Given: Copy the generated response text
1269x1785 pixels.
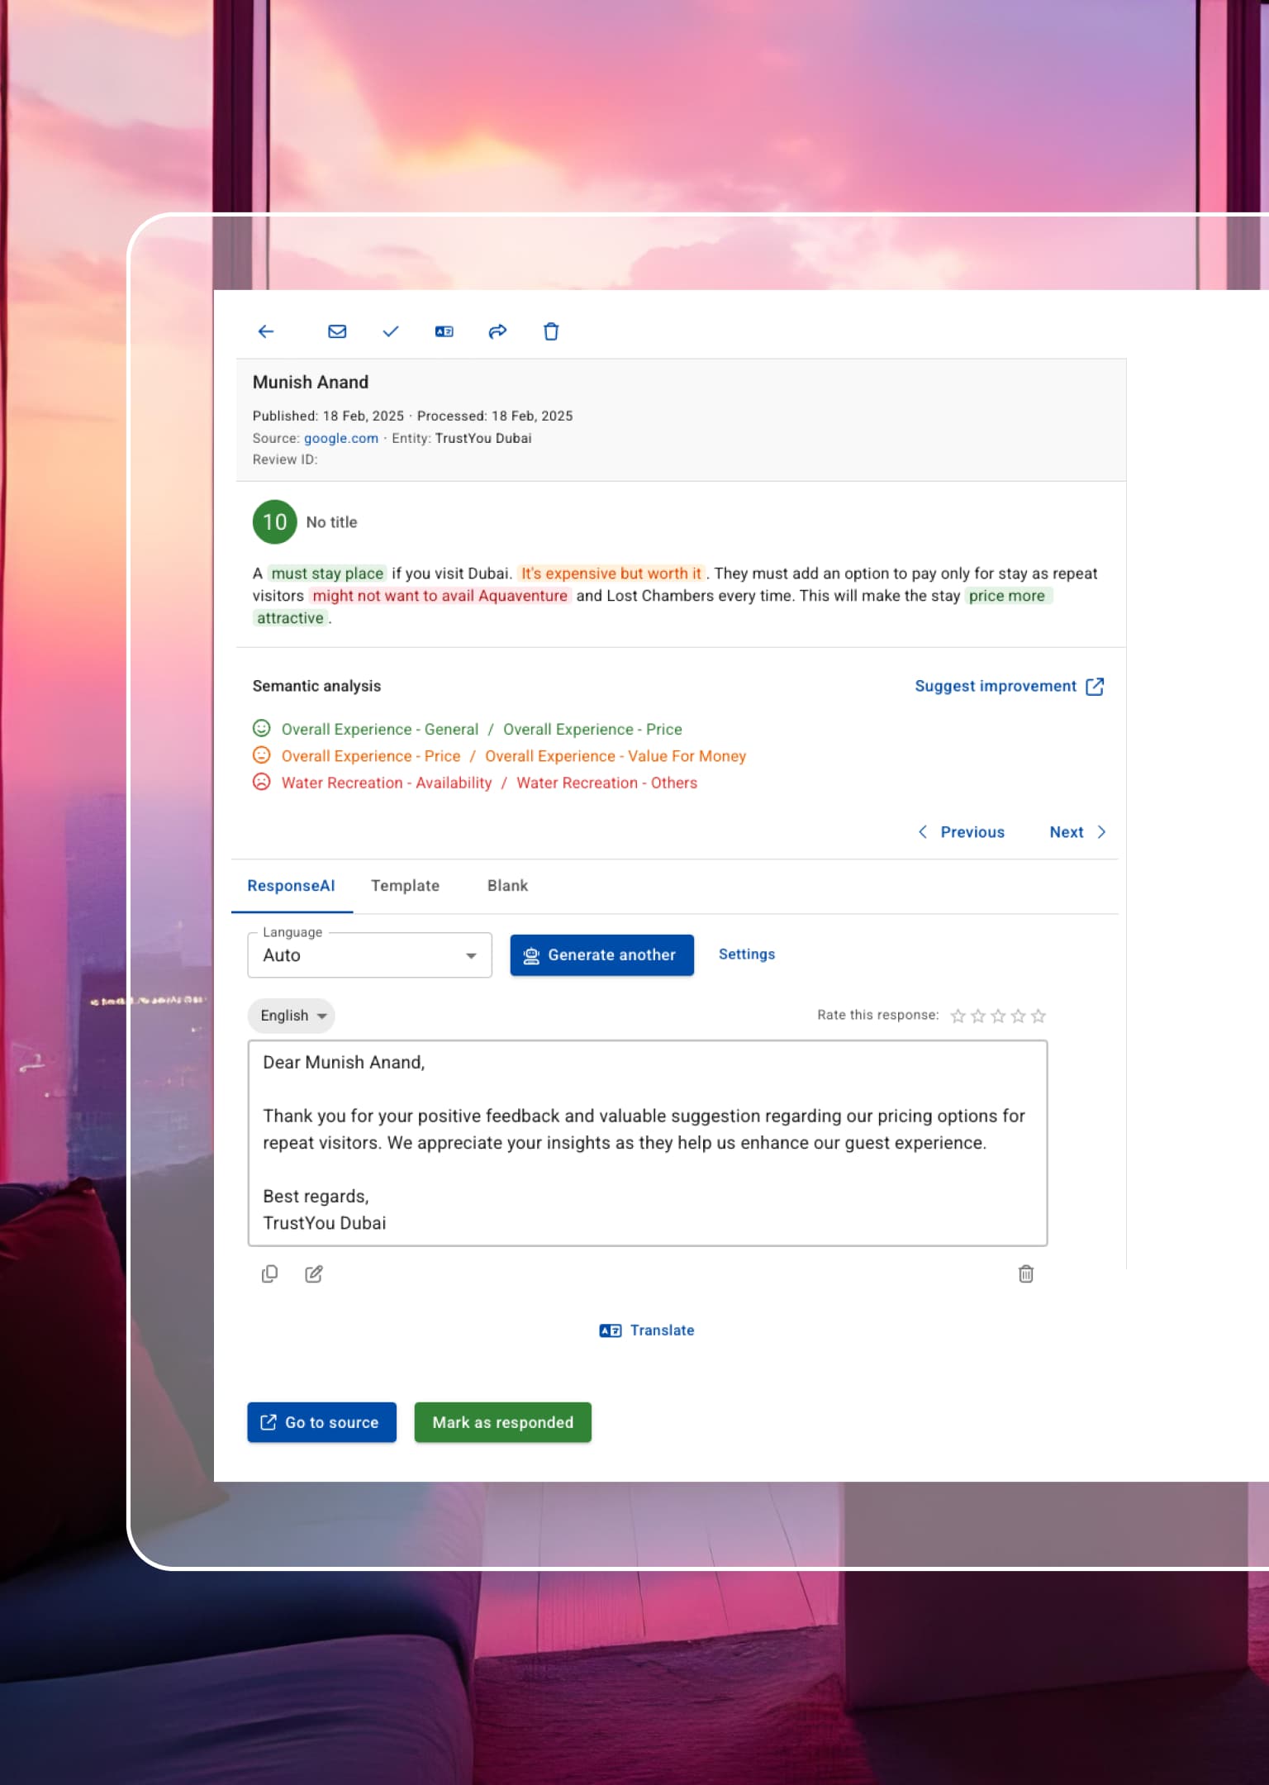Looking at the screenshot, I should [269, 1273].
